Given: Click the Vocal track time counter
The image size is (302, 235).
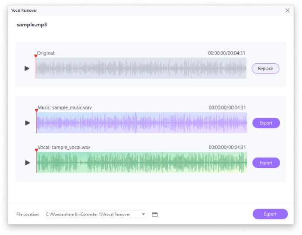Looking at the screenshot, I should [227, 148].
